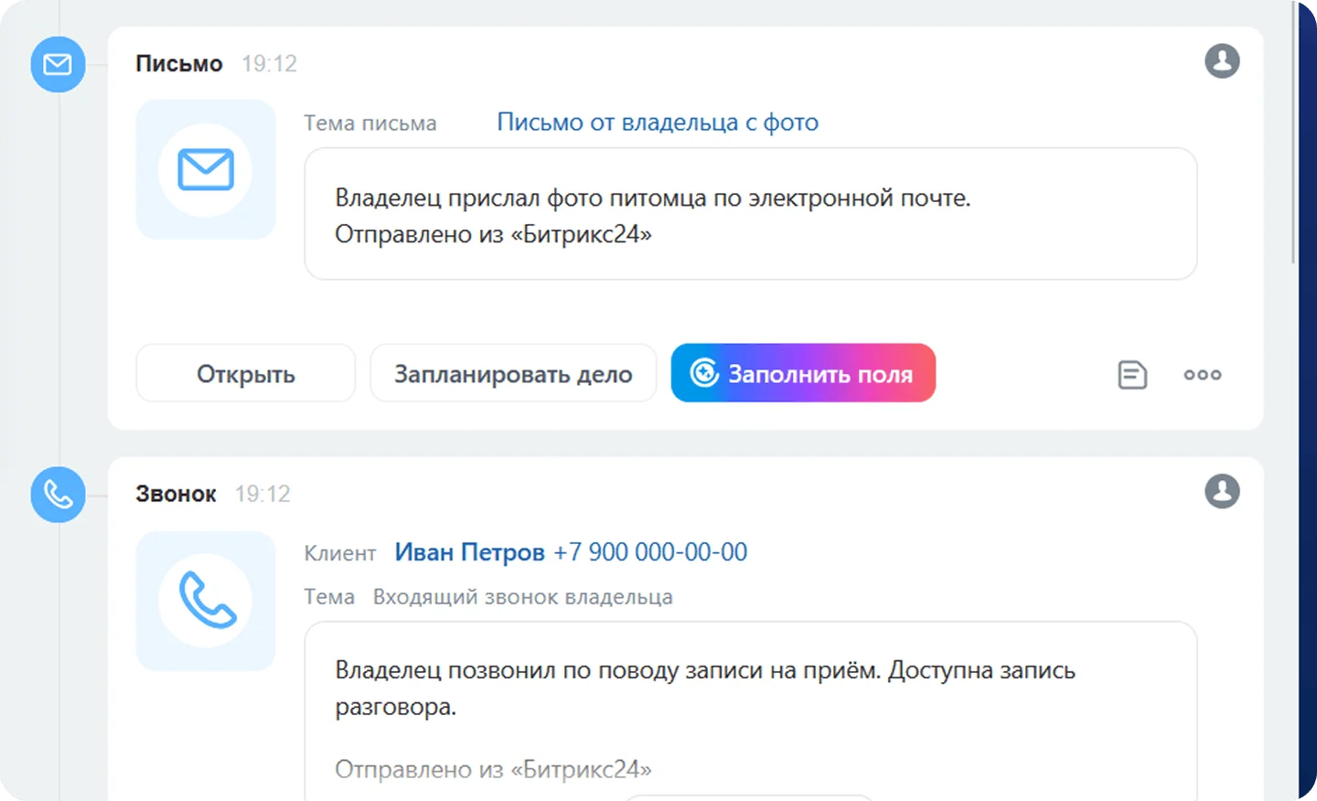
Task: Click Отправлено из «Битрикс24» in the call card
Action: click(493, 769)
